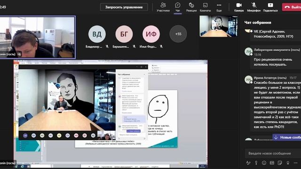The width and height of the screenshot is (301, 169).
Task: Open Комнаты breakout rooms
Action: [x=205, y=7]
